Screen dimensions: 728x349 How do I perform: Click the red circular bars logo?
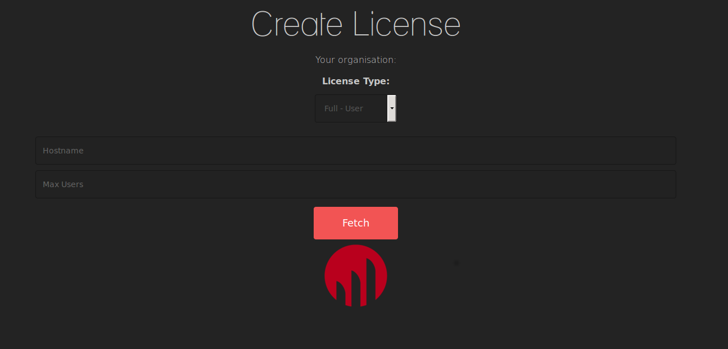[356, 276]
